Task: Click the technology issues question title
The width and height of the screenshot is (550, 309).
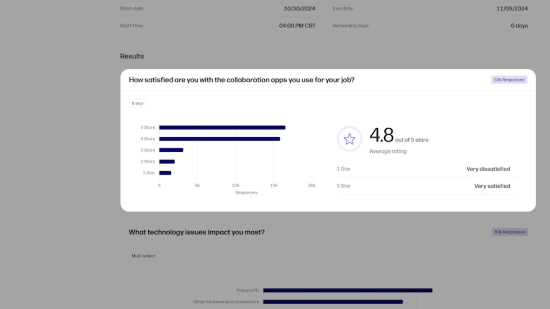Action: tap(197, 232)
